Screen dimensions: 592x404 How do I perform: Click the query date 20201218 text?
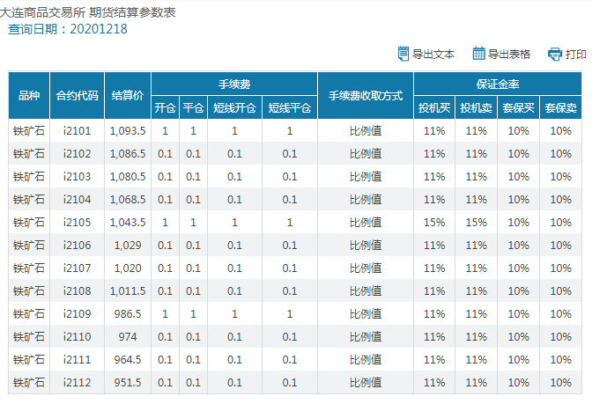(99, 29)
